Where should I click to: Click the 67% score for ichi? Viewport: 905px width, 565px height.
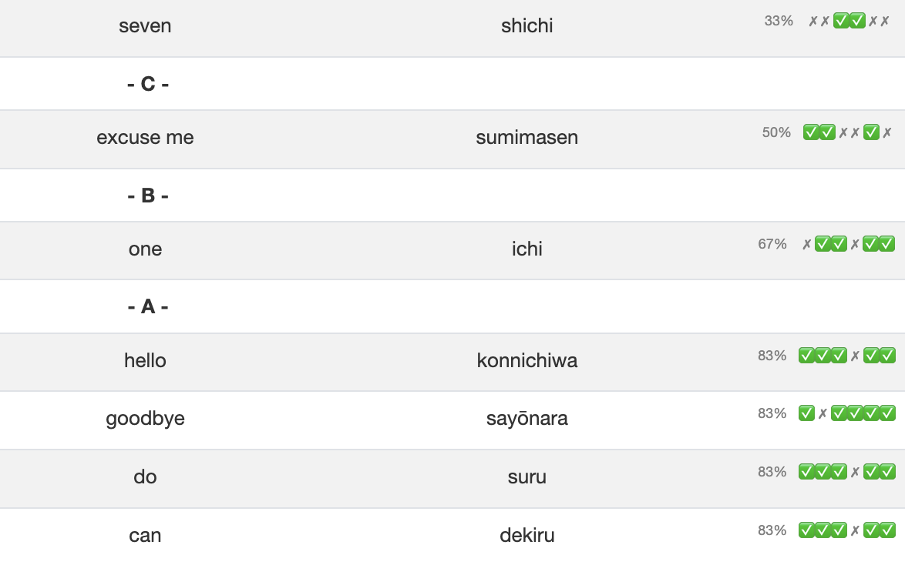pos(772,244)
